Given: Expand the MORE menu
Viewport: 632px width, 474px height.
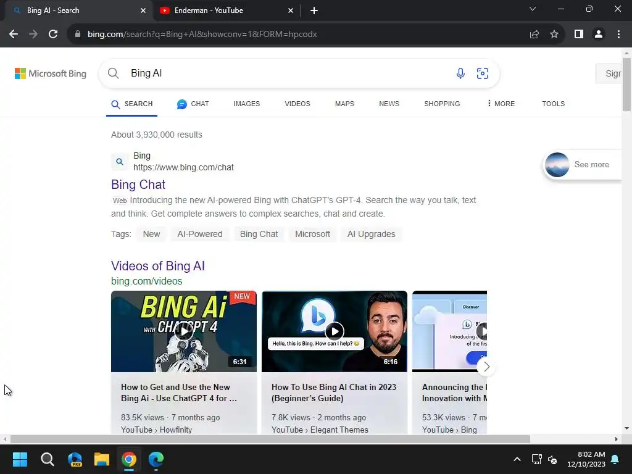Looking at the screenshot, I should coord(501,104).
